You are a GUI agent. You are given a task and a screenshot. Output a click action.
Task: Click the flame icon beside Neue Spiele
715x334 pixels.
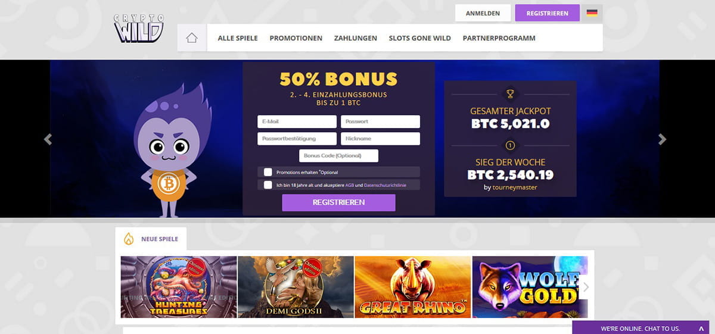tap(128, 239)
